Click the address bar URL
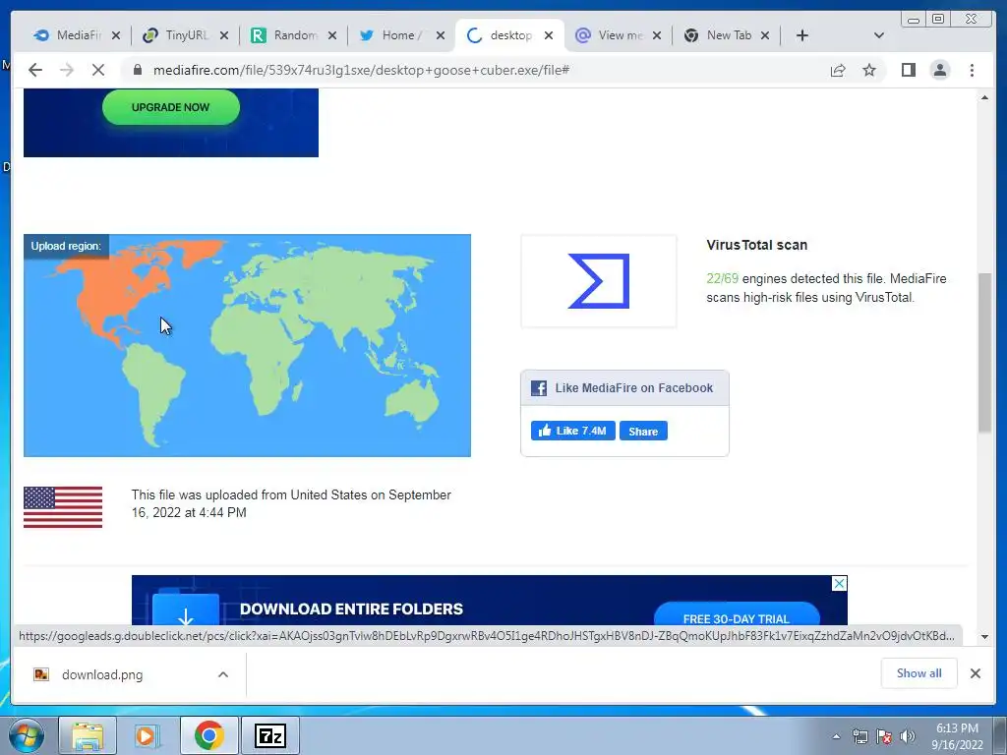Image resolution: width=1007 pixels, height=755 pixels. click(x=361, y=70)
